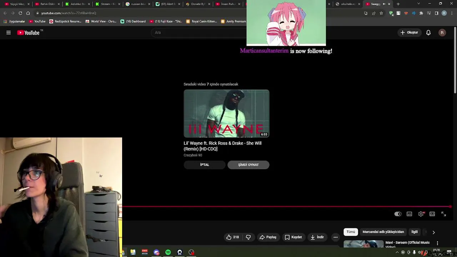Like the video with 318 likes

(x=232, y=237)
